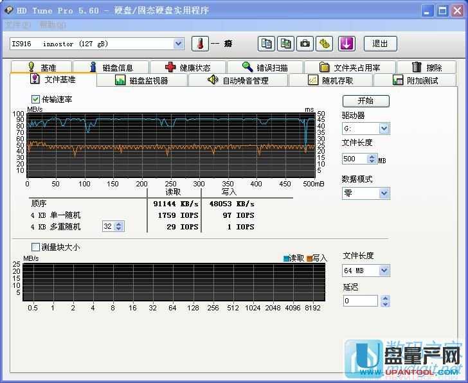
Task: Click the temperature thermometer icon
Action: point(200,44)
